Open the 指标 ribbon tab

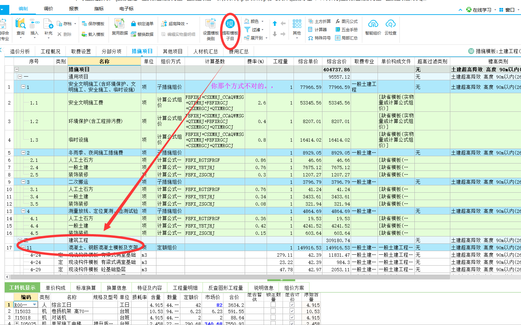click(x=99, y=9)
